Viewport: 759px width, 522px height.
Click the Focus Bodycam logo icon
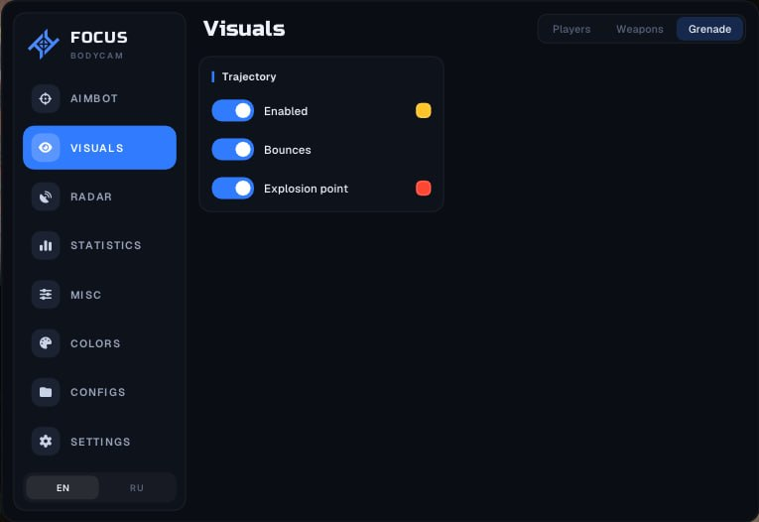pyautogui.click(x=44, y=44)
